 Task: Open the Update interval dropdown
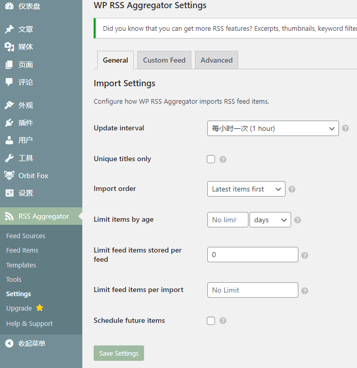coord(273,128)
